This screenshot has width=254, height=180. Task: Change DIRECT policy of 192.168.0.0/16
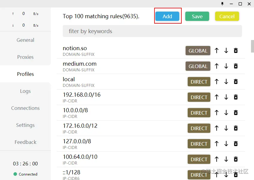[x=199, y=97]
